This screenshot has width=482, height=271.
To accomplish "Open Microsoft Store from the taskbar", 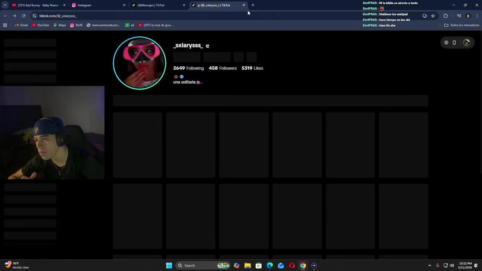I will pyautogui.click(x=259, y=265).
